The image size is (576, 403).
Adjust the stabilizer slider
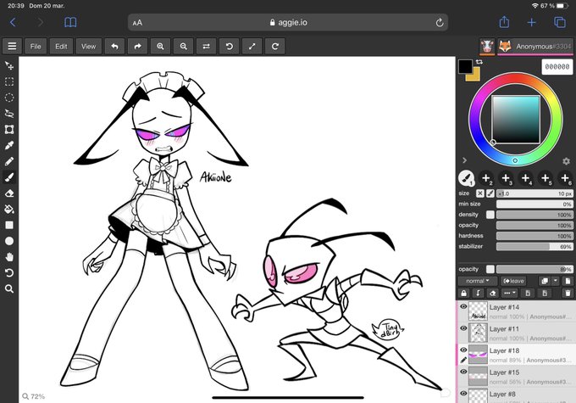(534, 247)
